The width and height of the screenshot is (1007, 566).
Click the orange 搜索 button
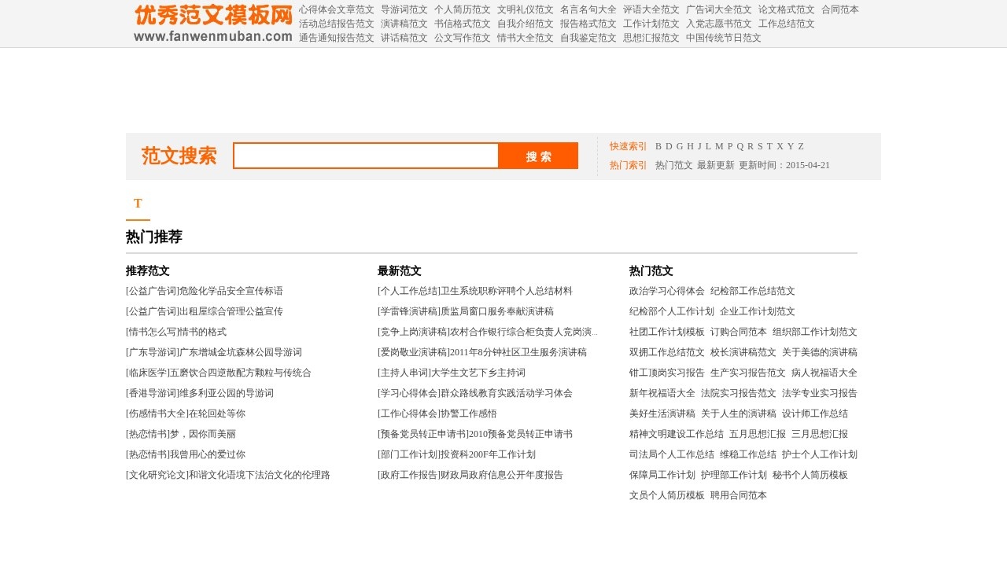(x=538, y=156)
